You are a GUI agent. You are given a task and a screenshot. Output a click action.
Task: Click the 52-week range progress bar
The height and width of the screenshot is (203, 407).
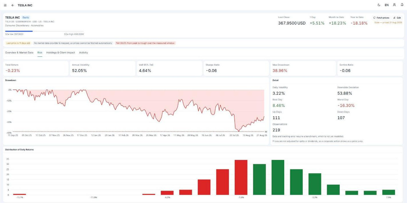coord(44,31)
